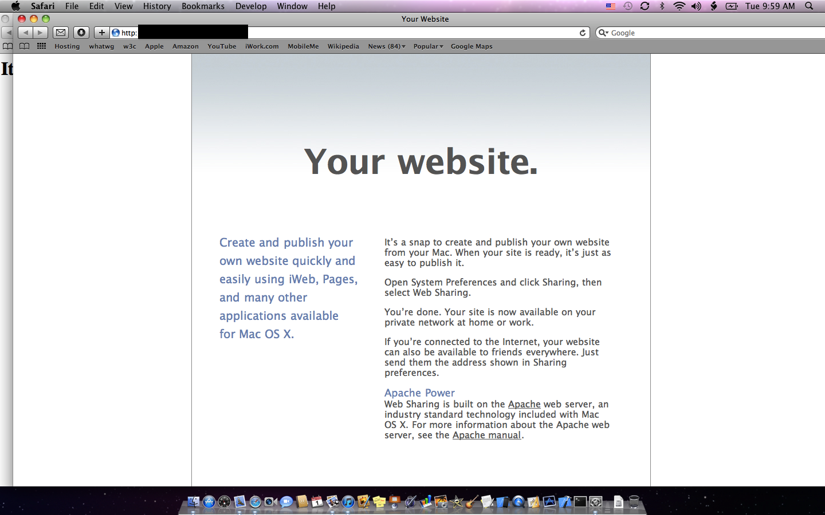Open the w3c bookmark
Screen dimensions: 825x515
pyautogui.click(x=129, y=46)
